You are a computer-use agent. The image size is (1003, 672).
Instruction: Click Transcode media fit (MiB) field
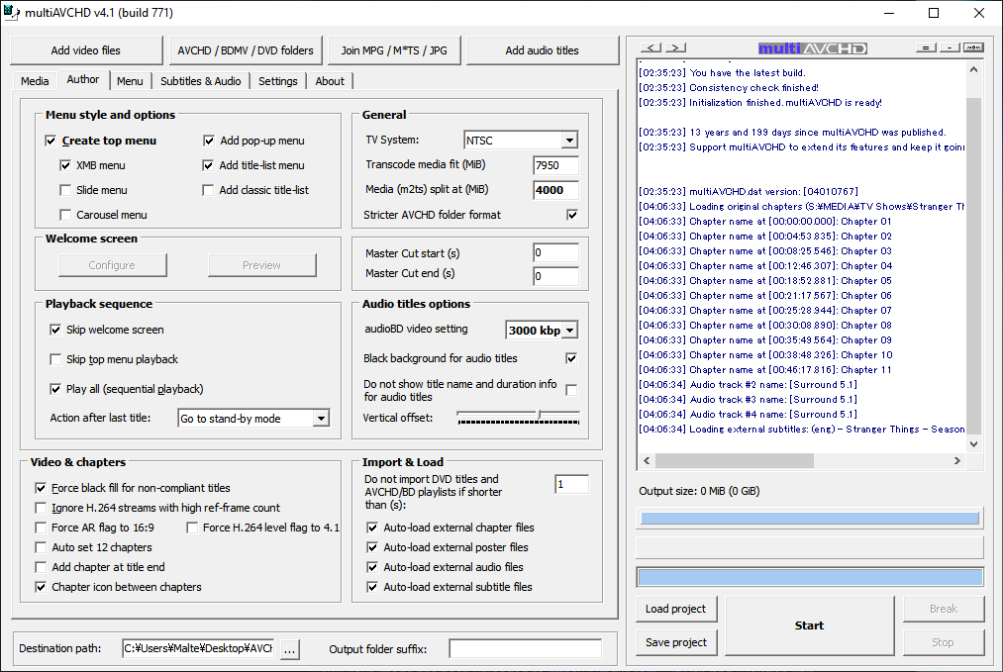coord(555,165)
